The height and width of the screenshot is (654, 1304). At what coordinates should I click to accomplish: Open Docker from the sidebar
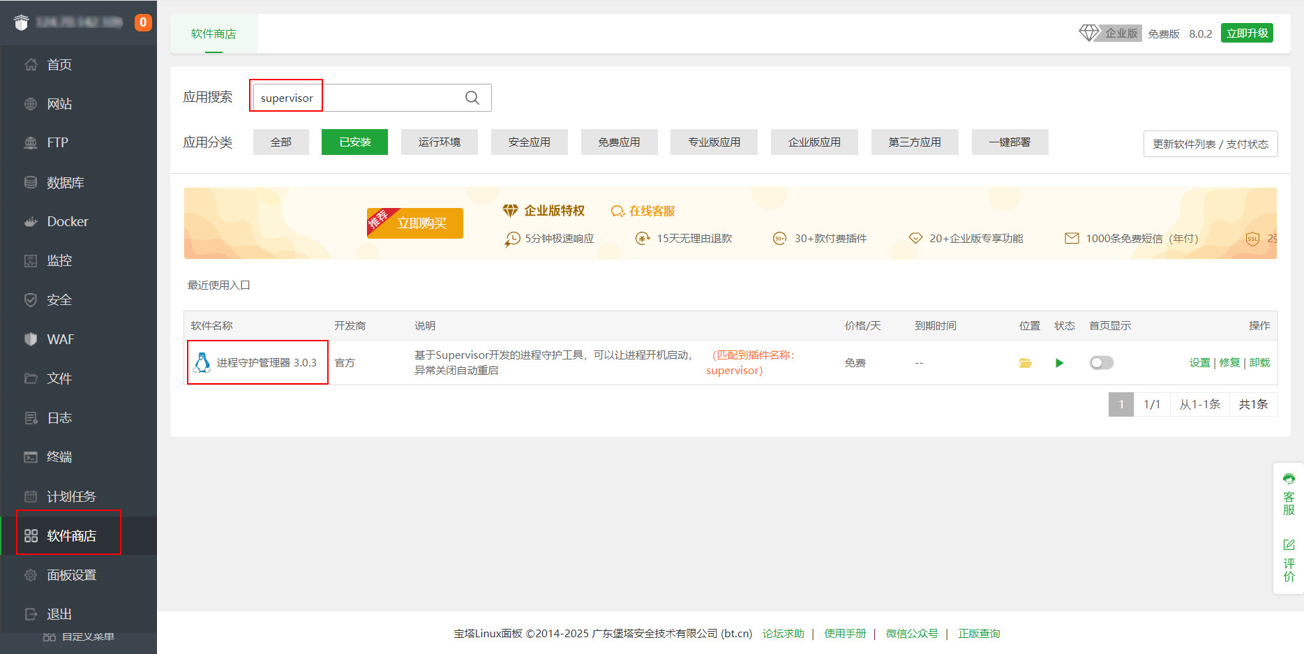pyautogui.click(x=67, y=221)
